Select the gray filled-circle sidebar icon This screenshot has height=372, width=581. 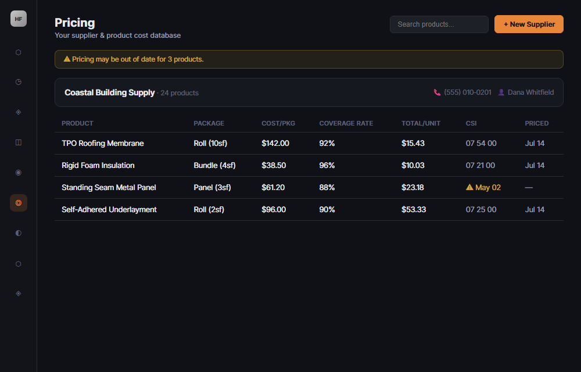pyautogui.click(x=19, y=172)
